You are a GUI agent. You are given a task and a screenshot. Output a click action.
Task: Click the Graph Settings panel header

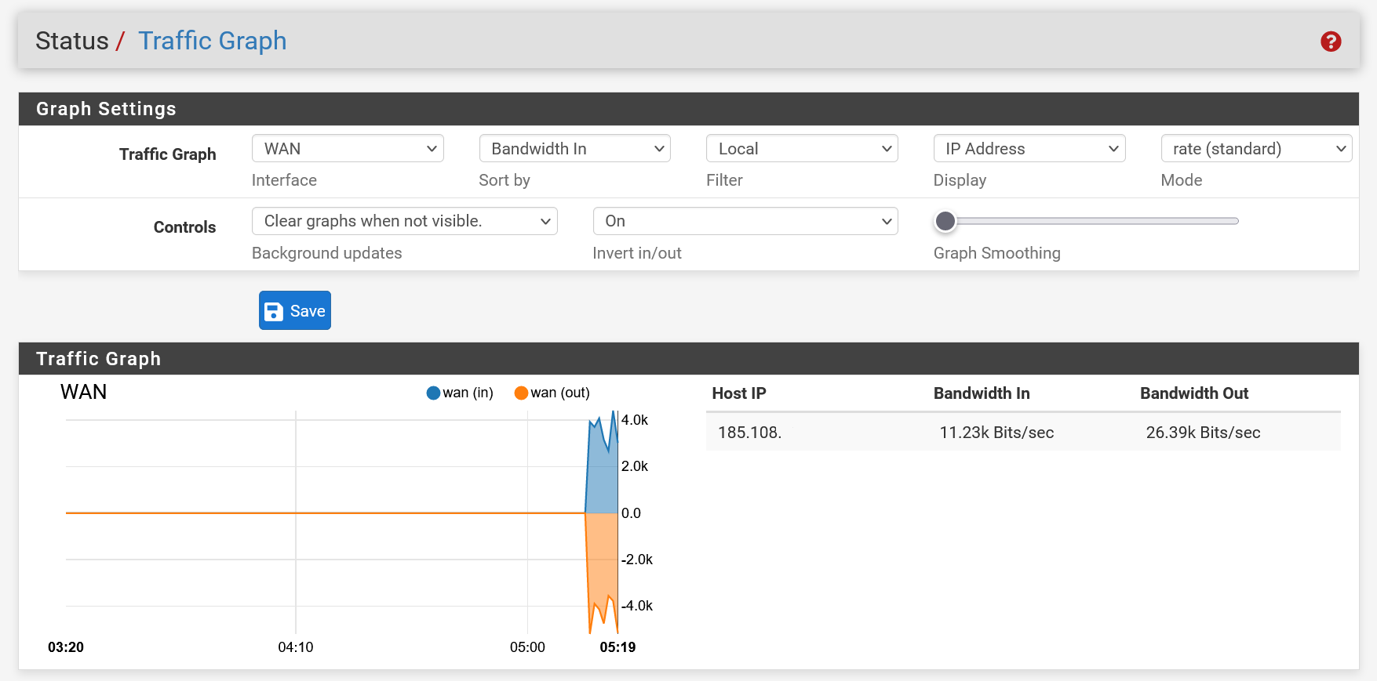(x=689, y=109)
